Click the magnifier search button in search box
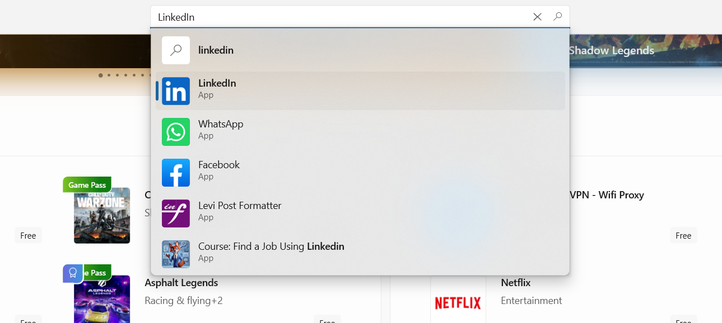 (557, 17)
